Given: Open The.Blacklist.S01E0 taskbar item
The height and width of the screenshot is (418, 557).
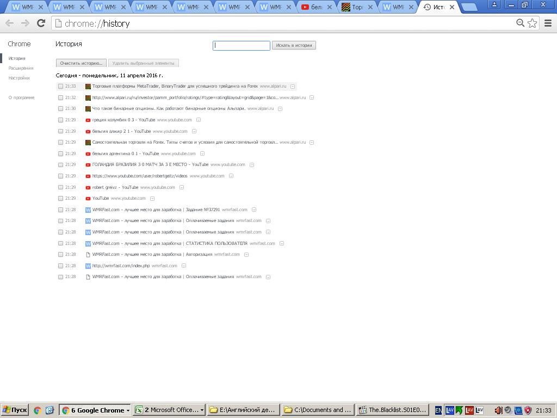Looking at the screenshot, I should click(393, 410).
